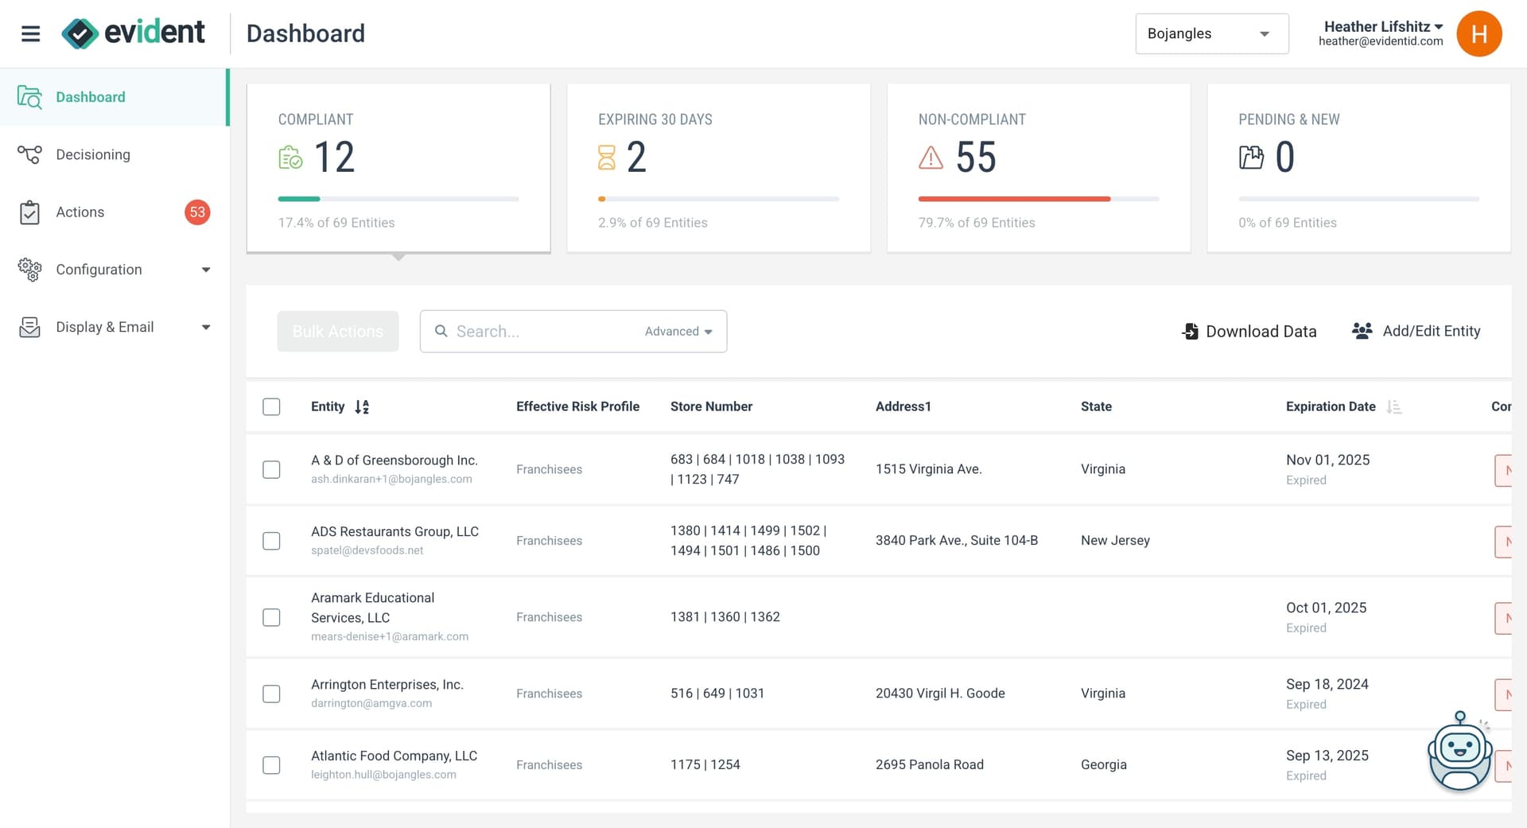Click the search magnifier icon
This screenshot has width=1527, height=828.
(x=441, y=331)
